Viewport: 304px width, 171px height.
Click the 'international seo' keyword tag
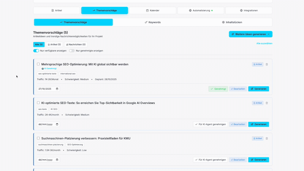68,74
